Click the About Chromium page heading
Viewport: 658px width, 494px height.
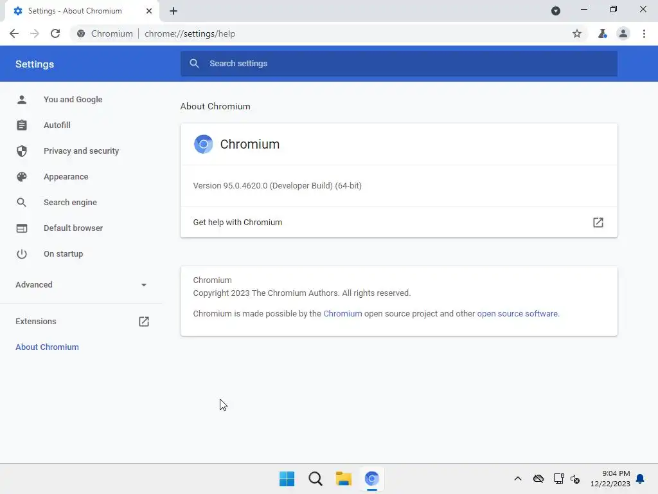tap(215, 106)
